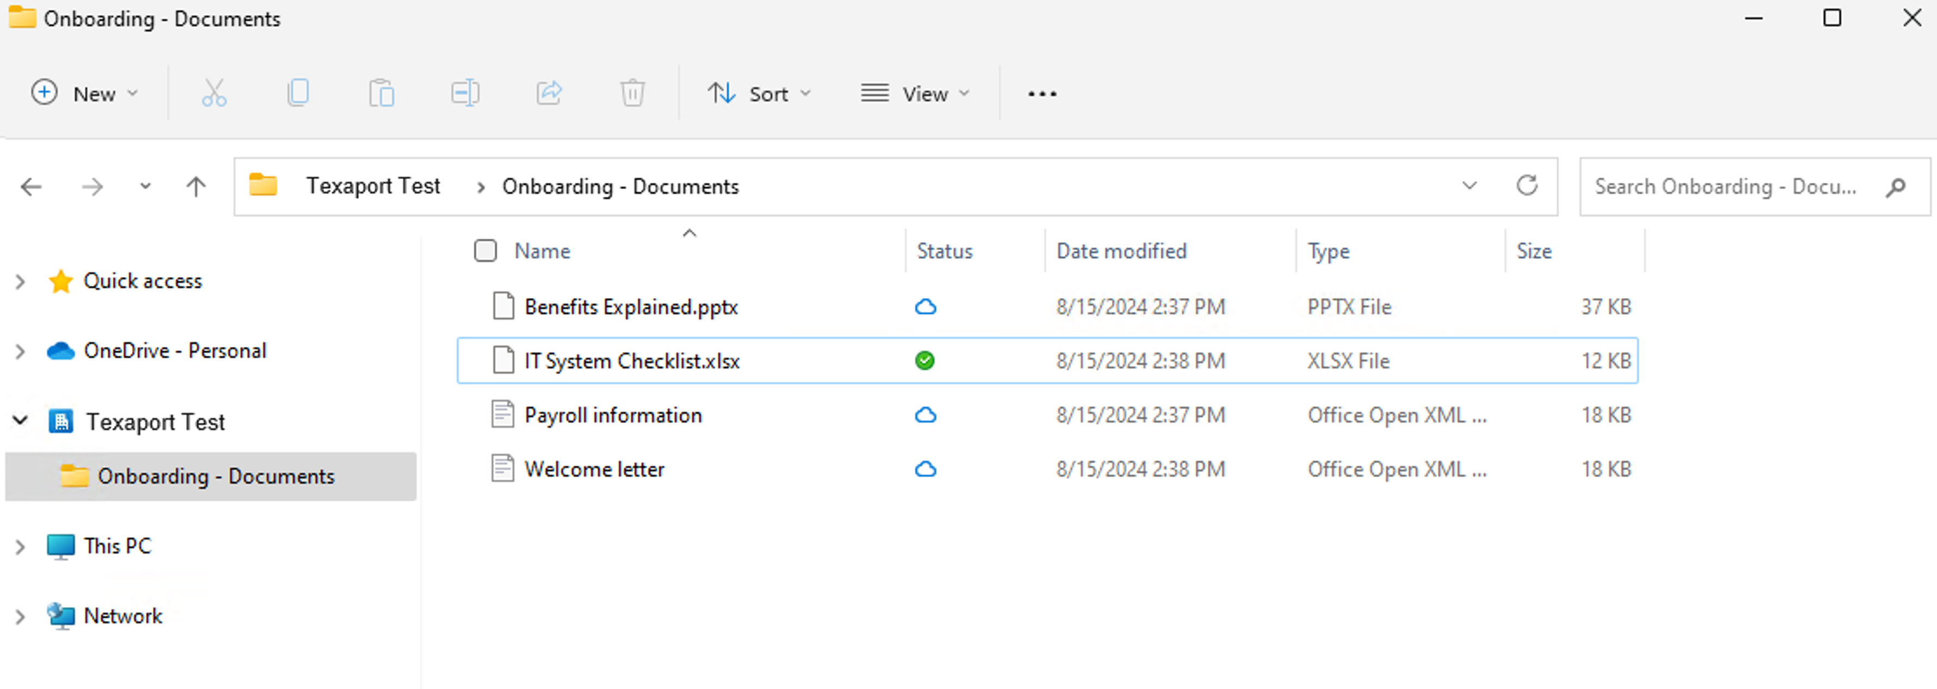Viewport: 1937px width, 689px height.
Task: Click the Delete trash icon
Action: click(x=632, y=93)
